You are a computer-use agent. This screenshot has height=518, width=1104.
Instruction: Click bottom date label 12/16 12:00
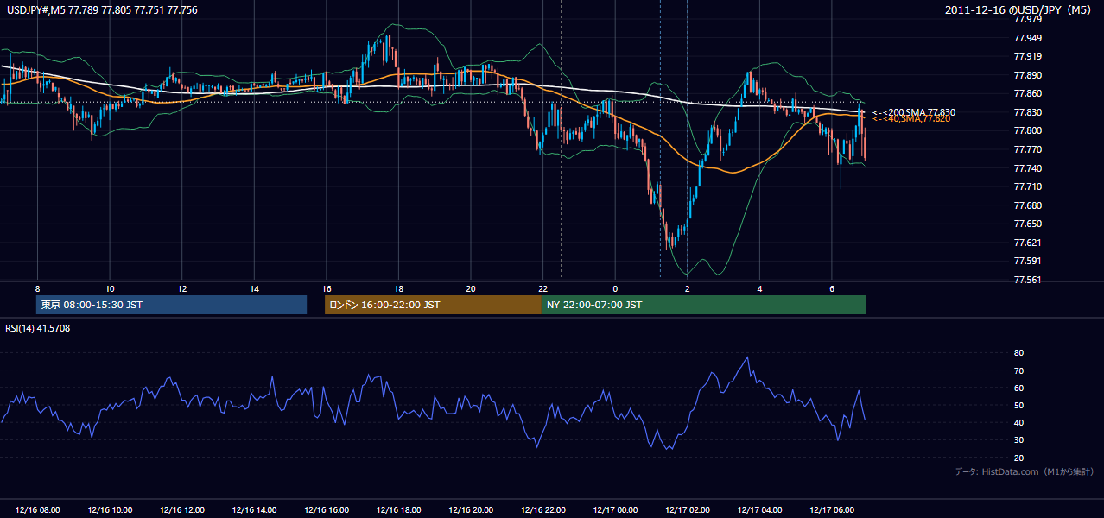pyautogui.click(x=182, y=510)
